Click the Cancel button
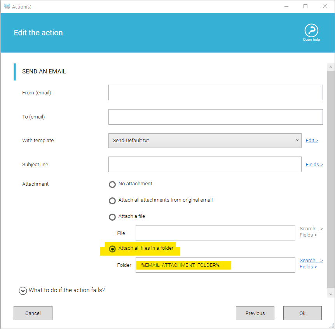The image size is (335, 329). click(x=33, y=313)
